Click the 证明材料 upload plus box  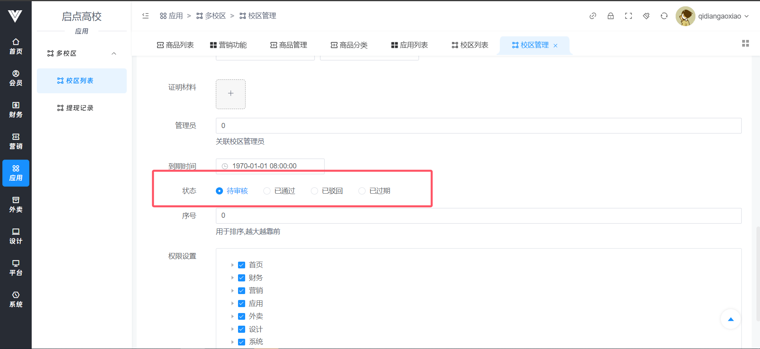tap(230, 94)
